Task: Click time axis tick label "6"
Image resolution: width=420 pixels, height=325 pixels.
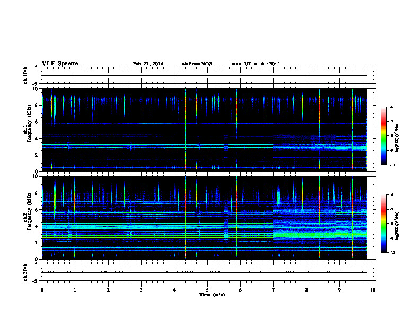Action: (241, 290)
